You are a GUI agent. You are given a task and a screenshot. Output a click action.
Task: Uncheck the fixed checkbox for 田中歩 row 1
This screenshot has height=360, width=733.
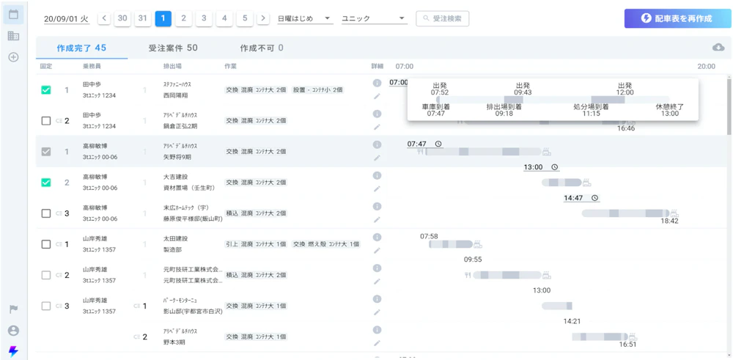coord(45,90)
